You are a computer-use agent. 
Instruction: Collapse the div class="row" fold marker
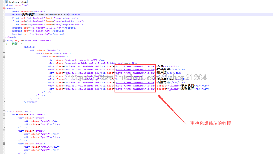4,56
